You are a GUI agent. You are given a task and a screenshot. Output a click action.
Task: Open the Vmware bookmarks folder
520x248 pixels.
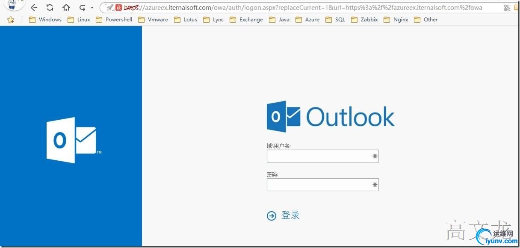(x=153, y=20)
